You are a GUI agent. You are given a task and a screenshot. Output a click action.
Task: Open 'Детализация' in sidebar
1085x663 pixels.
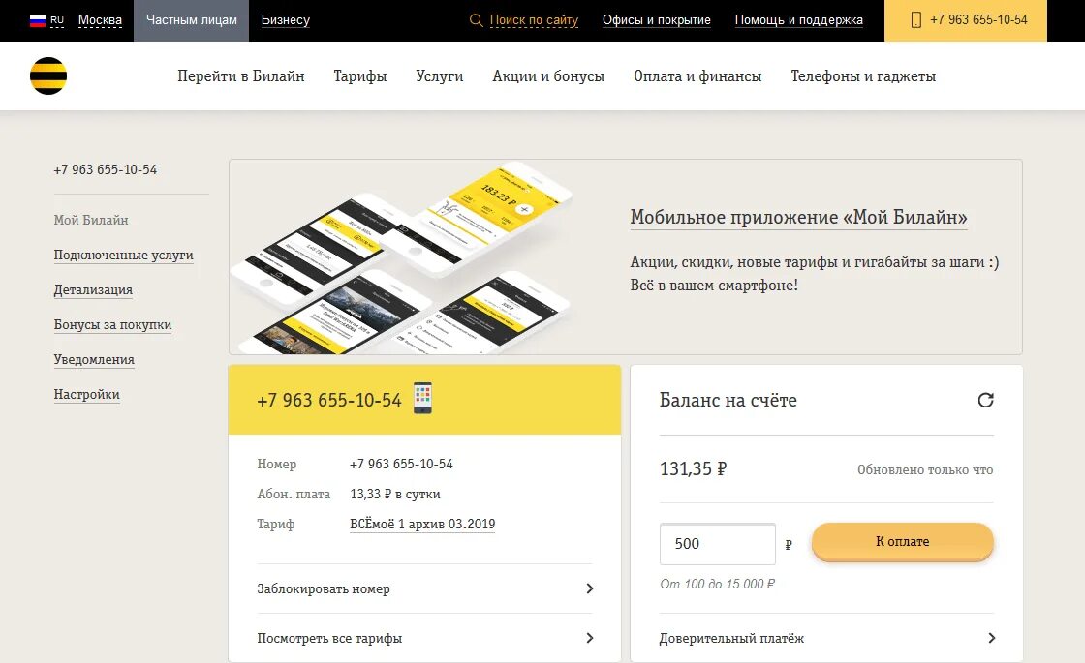pos(93,289)
